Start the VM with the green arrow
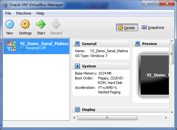This screenshot has width=177, height=130. (41, 24)
